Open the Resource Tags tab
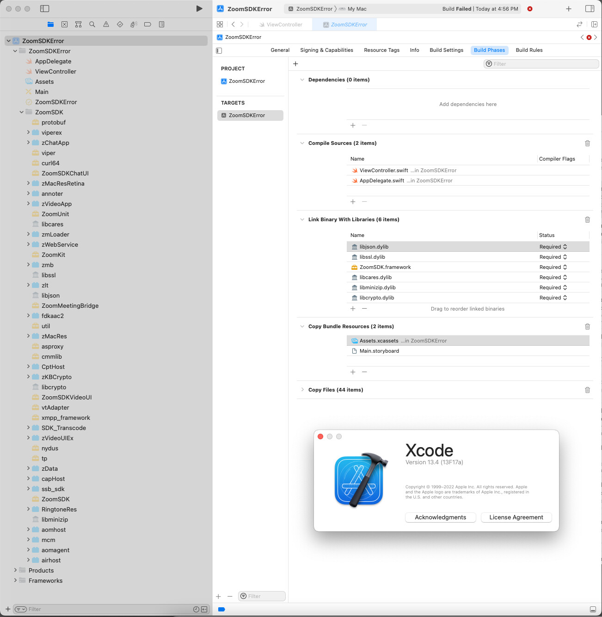Viewport: 602px width, 617px height. point(381,50)
